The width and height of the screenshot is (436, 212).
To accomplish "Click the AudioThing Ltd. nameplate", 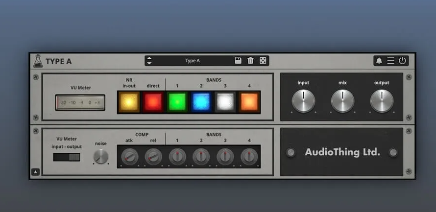I will 342,152.
